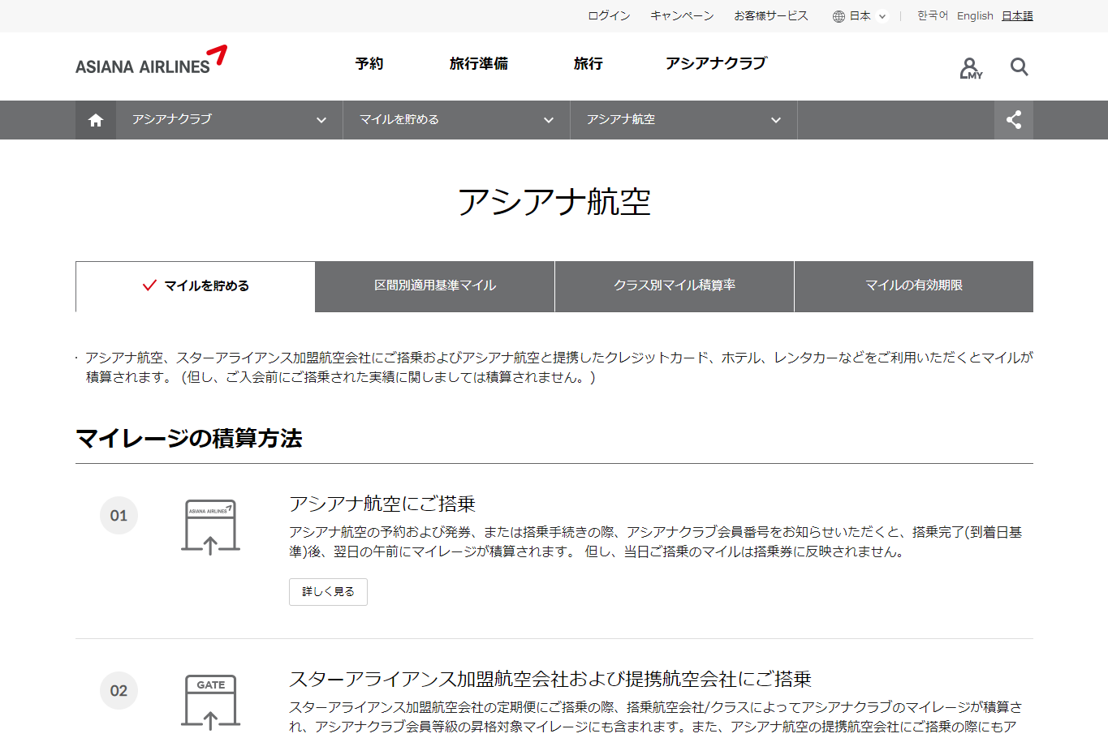This screenshot has width=1108, height=738.
Task: Click the globe icon beside 日本
Action: [839, 16]
